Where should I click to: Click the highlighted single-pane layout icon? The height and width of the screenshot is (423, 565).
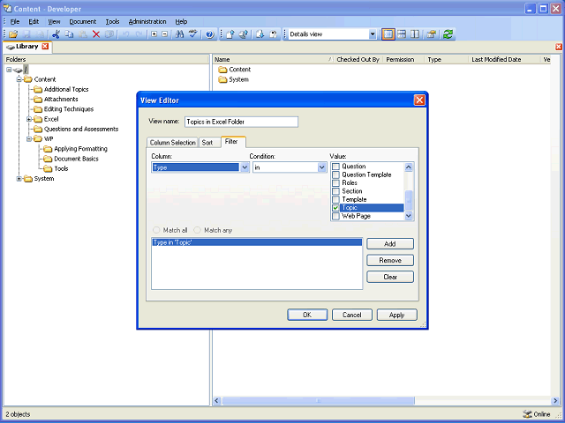tap(388, 34)
